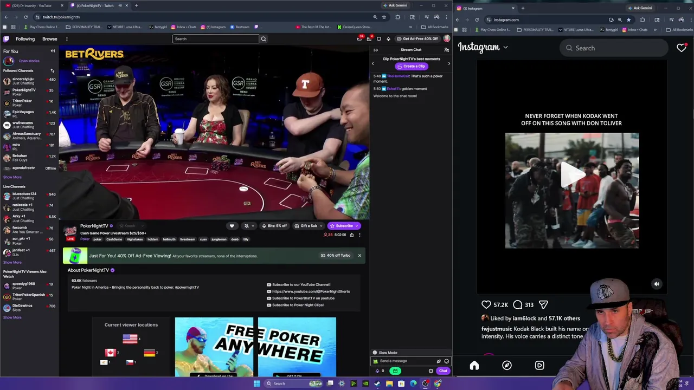Open Instagram Explore compass icon

coord(507,366)
